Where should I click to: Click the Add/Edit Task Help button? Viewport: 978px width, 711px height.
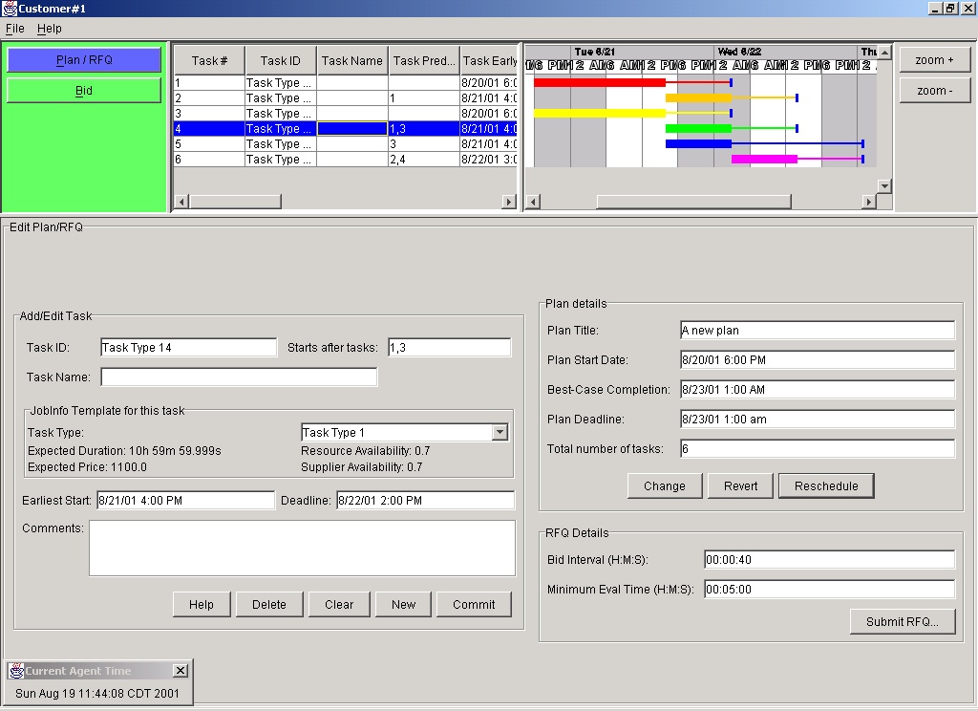click(x=202, y=604)
